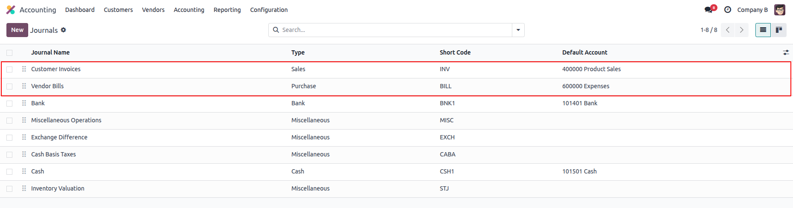
Task: Open the Reporting menu
Action: point(227,10)
